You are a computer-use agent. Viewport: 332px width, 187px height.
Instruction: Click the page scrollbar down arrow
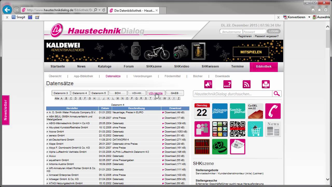click(328, 179)
